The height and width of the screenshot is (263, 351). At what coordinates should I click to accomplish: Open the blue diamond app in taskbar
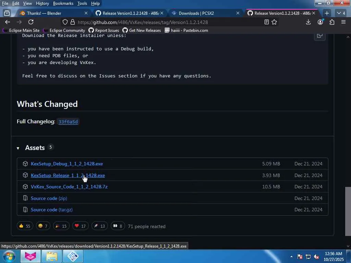tap(73, 256)
